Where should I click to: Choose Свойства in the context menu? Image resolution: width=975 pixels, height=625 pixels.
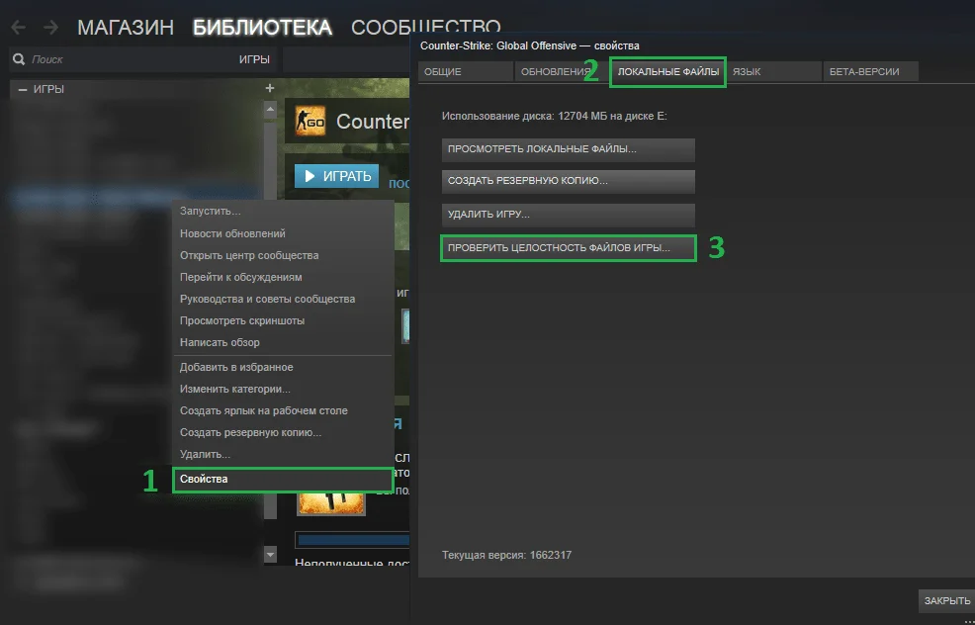click(x=283, y=480)
